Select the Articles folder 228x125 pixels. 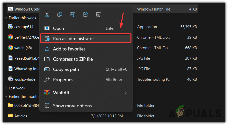click(21, 116)
